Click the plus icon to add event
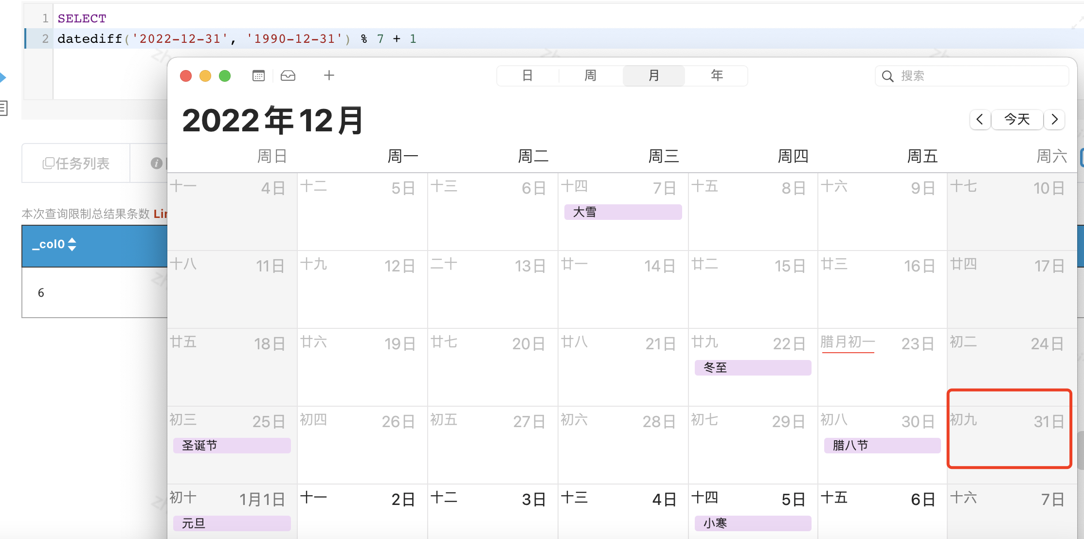1084x539 pixels. pos(329,75)
